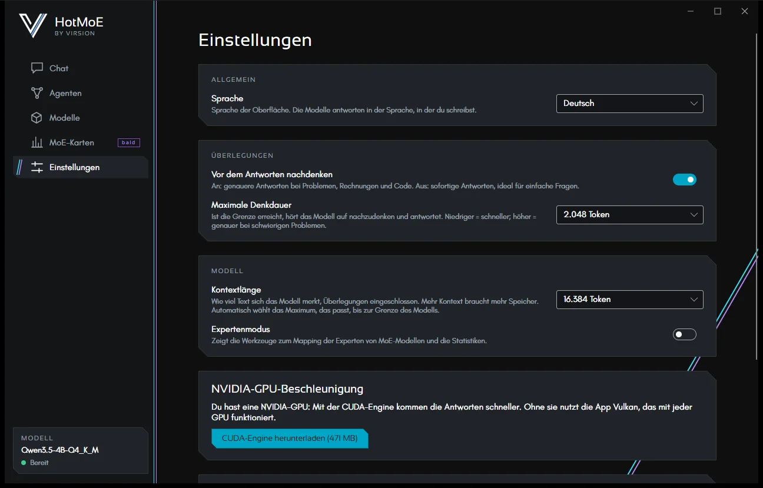Click the Chat speech bubble icon

(x=37, y=68)
